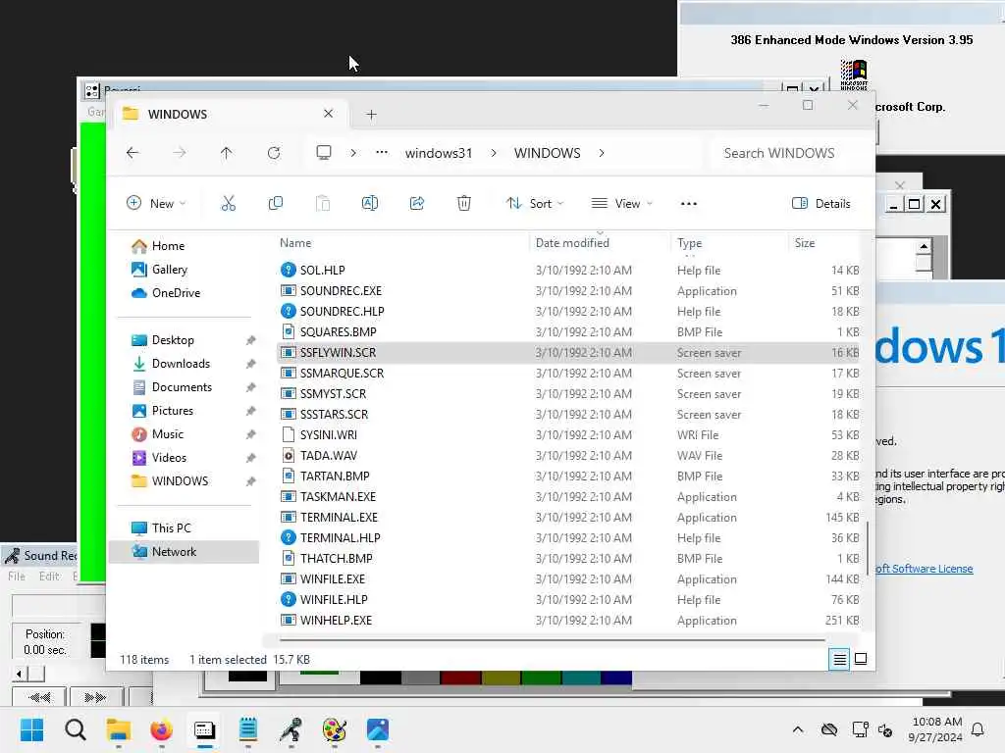The height and width of the screenshot is (753, 1005).
Task: Open the Software License link in About window
Action: pos(925,569)
